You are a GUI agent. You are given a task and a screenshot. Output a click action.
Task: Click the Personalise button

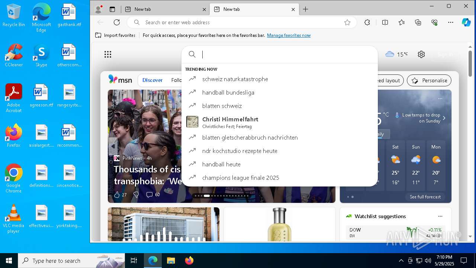(429, 80)
